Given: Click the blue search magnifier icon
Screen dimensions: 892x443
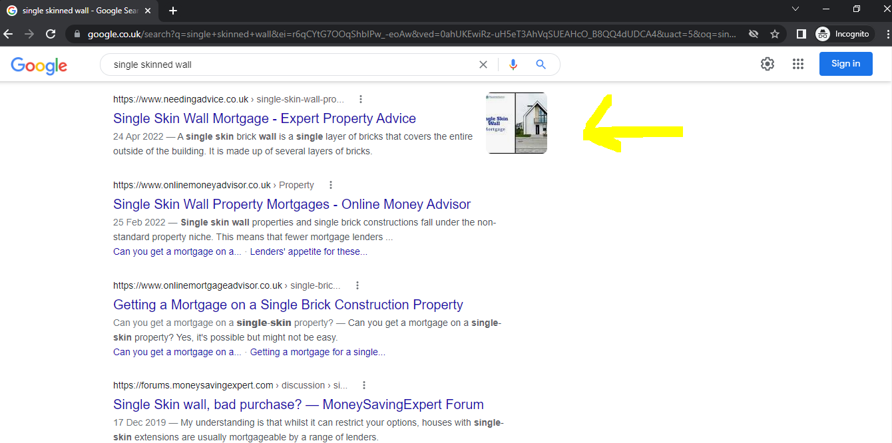Looking at the screenshot, I should pyautogui.click(x=541, y=65).
